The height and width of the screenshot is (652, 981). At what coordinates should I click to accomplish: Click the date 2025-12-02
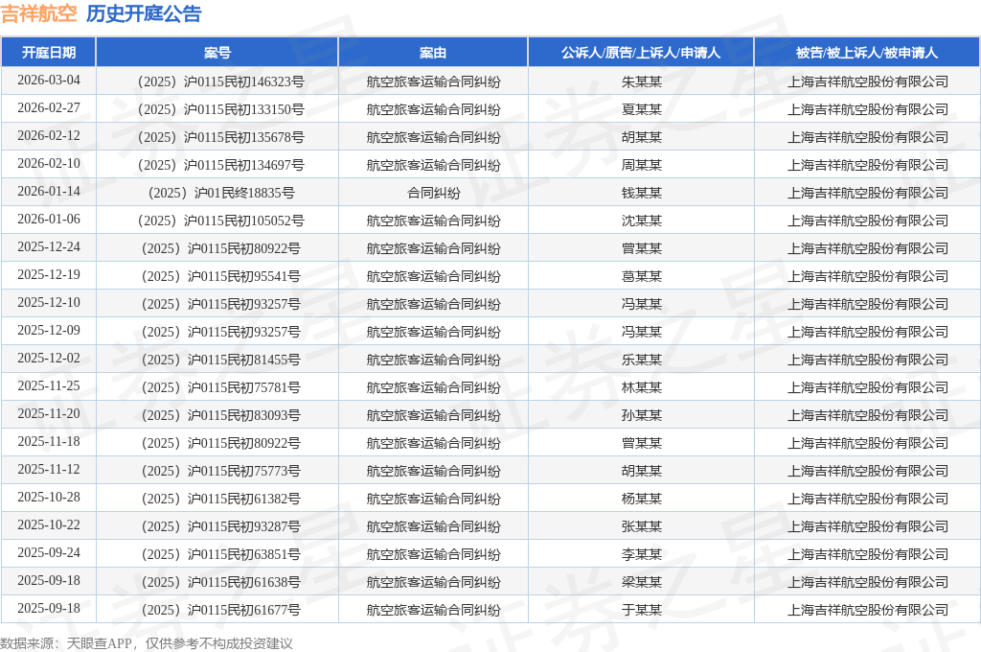49,358
